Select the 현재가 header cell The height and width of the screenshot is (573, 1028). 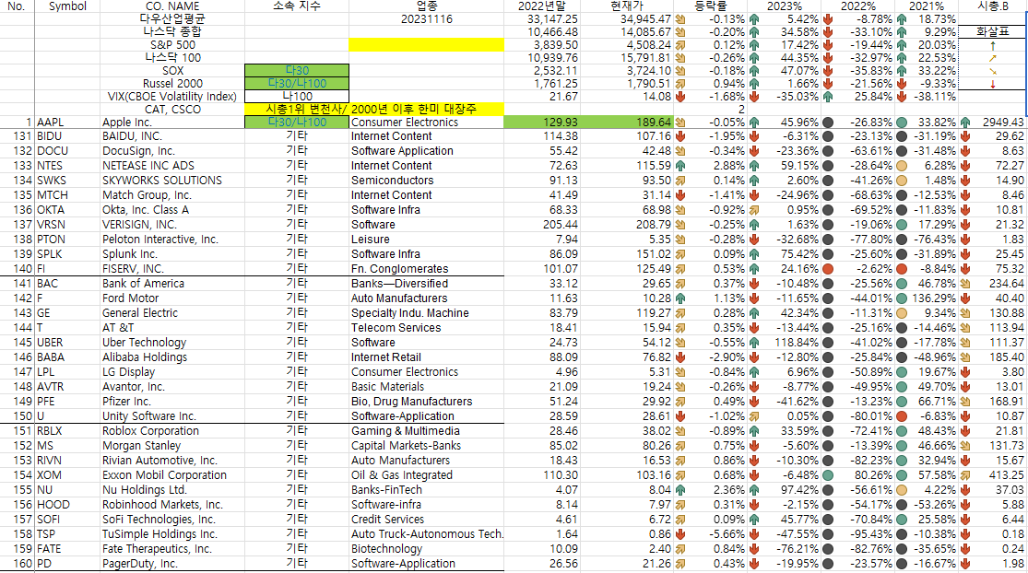pyautogui.click(x=627, y=6)
